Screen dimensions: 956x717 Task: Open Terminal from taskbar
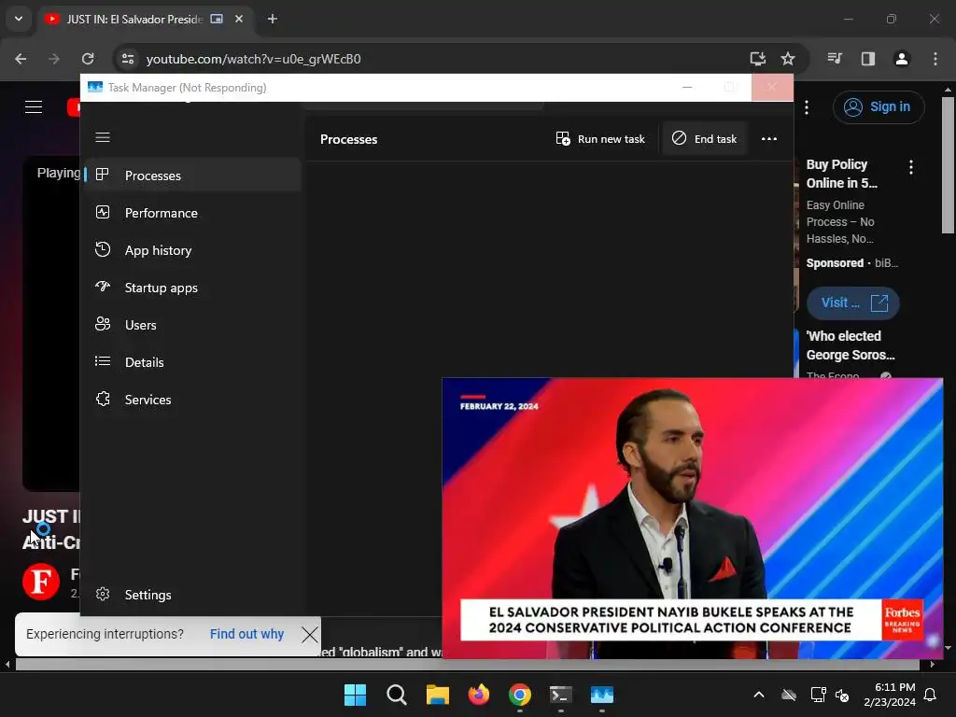point(561,695)
